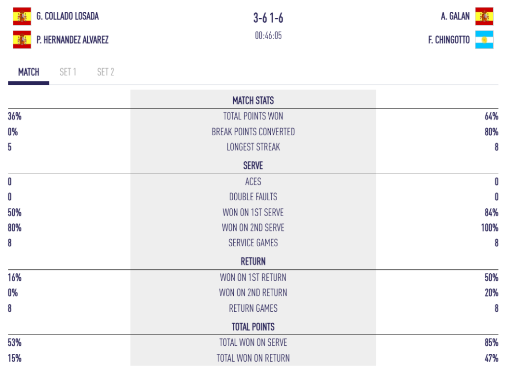This screenshot has width=505, height=372.
Task: Click the TOTAL WON ON RETURN row label
Action: point(253,358)
